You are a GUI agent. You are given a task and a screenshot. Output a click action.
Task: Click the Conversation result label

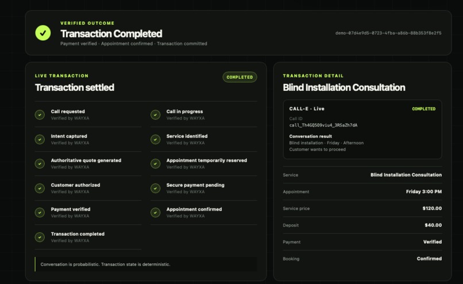click(311, 136)
